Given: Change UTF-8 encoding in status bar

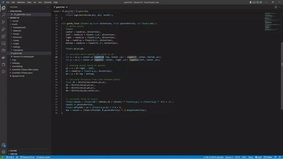Looking at the screenshot, I should click(237, 157).
